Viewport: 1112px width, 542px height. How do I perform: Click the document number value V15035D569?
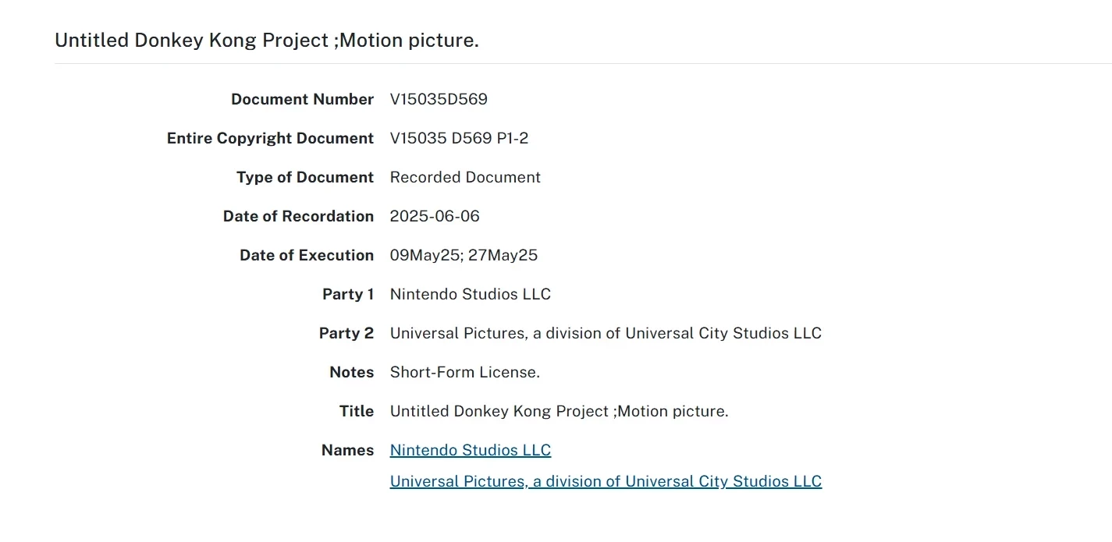439,99
